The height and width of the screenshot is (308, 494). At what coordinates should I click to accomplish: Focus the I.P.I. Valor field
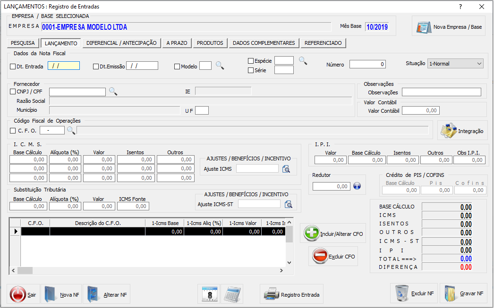[x=331, y=160]
